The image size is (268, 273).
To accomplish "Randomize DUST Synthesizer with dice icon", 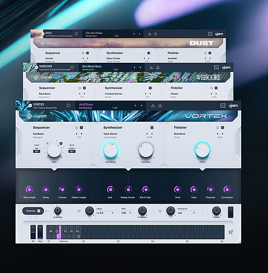I will coord(148,53).
